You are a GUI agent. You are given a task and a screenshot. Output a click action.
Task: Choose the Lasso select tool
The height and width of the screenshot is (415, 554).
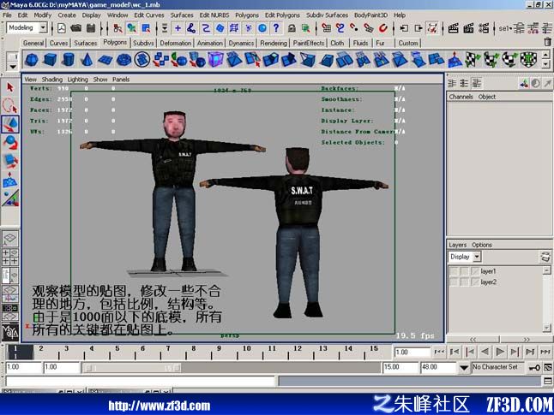tap(10, 105)
